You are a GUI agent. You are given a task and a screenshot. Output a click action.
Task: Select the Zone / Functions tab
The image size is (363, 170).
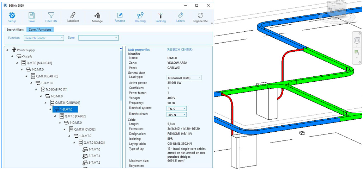click(40, 30)
